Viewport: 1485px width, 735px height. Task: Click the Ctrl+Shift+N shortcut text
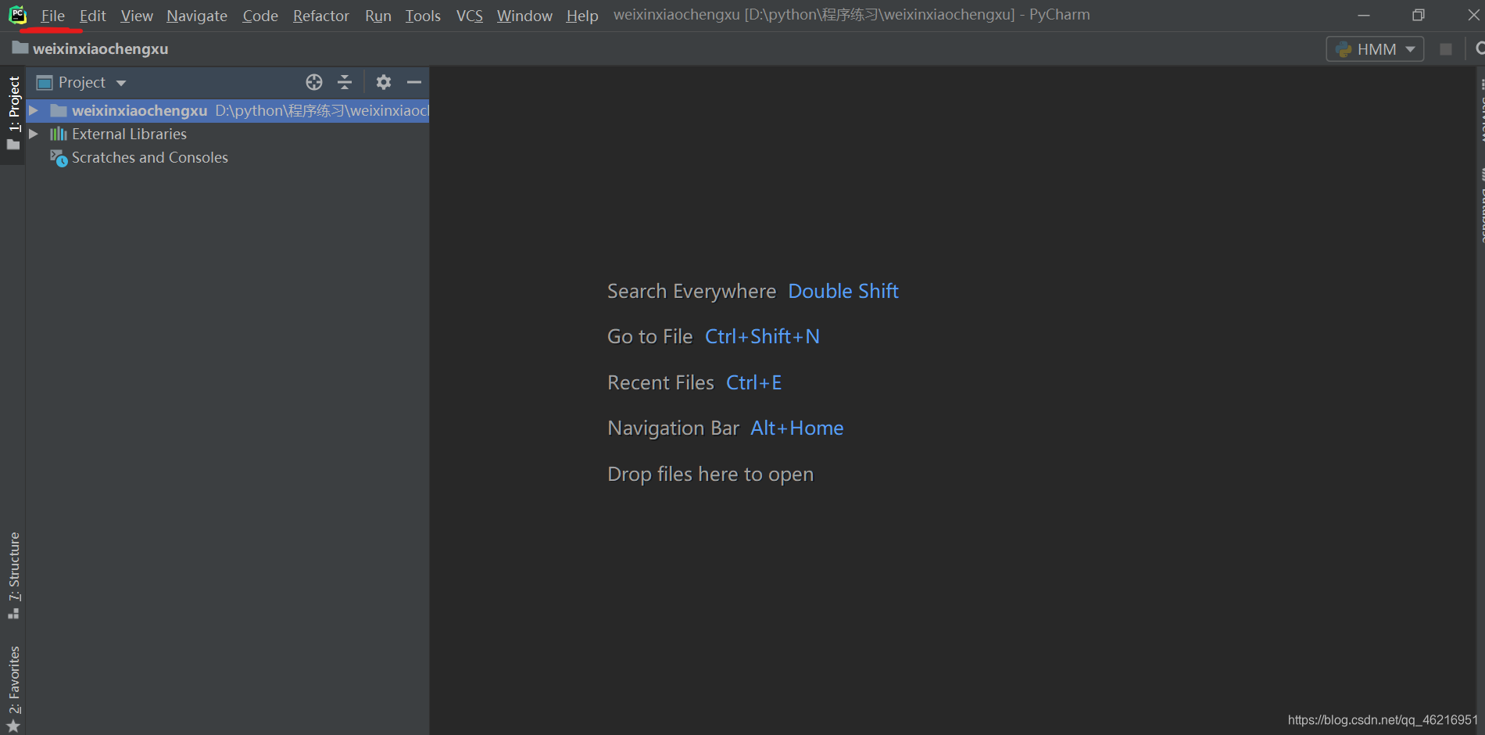coord(762,336)
